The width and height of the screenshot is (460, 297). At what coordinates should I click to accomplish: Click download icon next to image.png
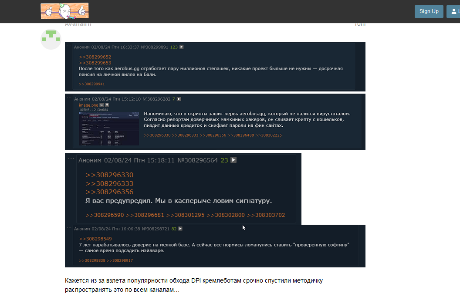tap(107, 105)
